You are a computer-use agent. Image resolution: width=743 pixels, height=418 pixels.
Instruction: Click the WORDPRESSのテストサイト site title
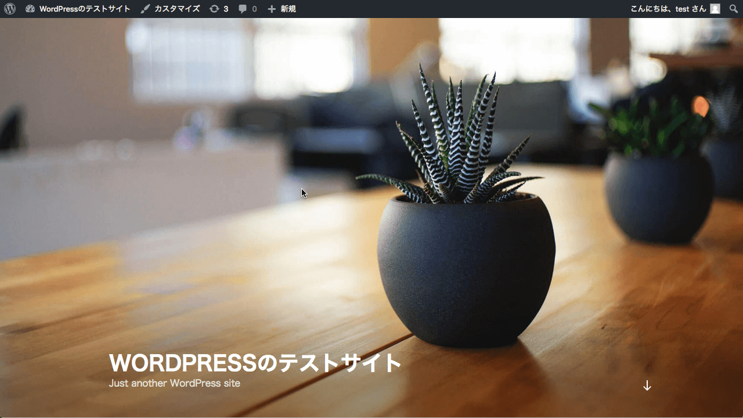[x=255, y=363]
